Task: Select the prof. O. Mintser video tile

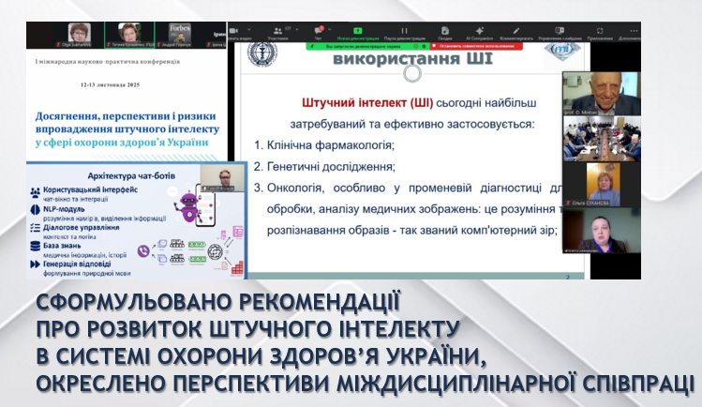Action: click(601, 95)
